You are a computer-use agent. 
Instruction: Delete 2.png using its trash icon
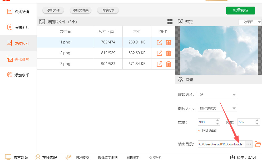(x=169, y=53)
